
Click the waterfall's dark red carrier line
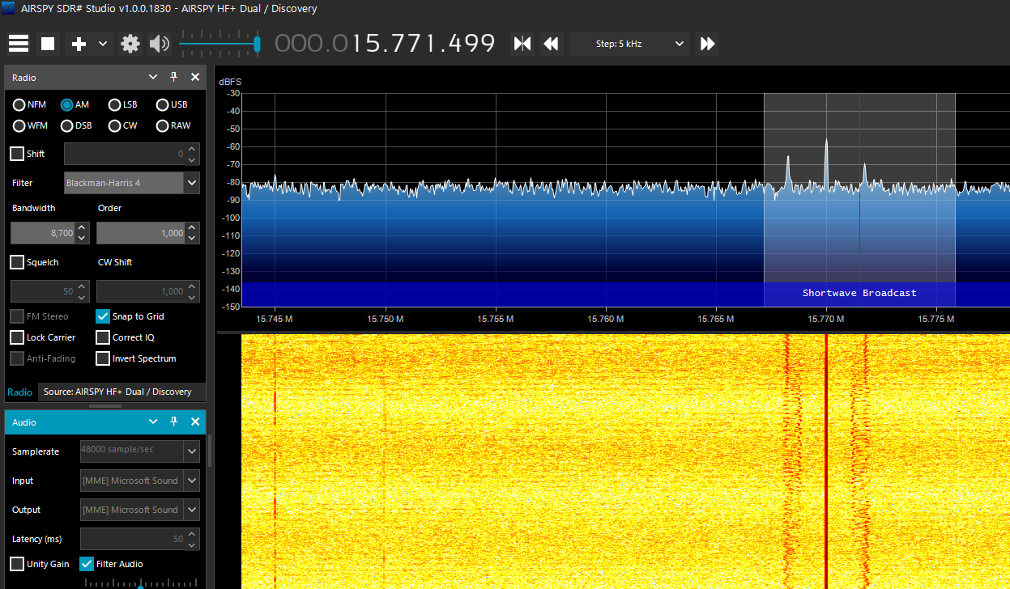click(x=826, y=461)
